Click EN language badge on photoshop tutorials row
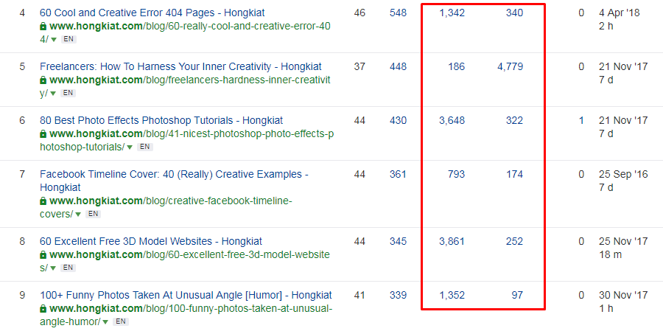The height and width of the screenshot is (334, 663). (x=145, y=147)
